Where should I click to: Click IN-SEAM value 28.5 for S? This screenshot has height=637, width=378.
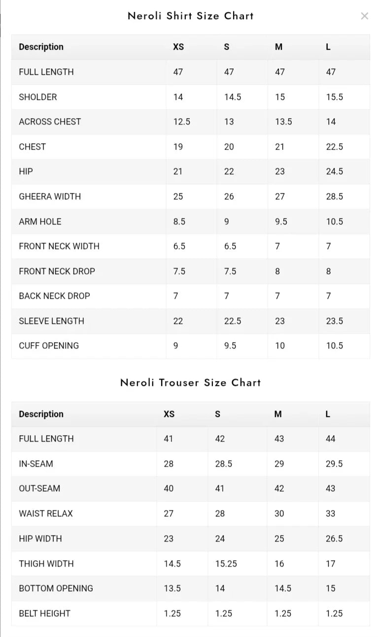pos(224,464)
